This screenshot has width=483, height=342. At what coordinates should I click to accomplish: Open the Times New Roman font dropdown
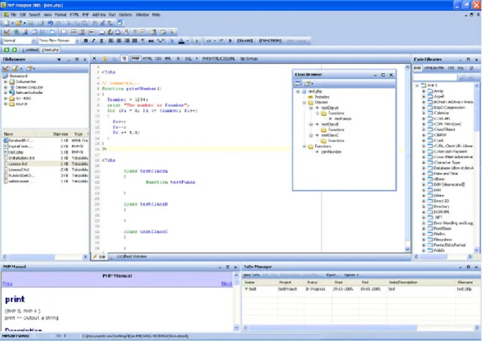pyautogui.click(x=77, y=41)
